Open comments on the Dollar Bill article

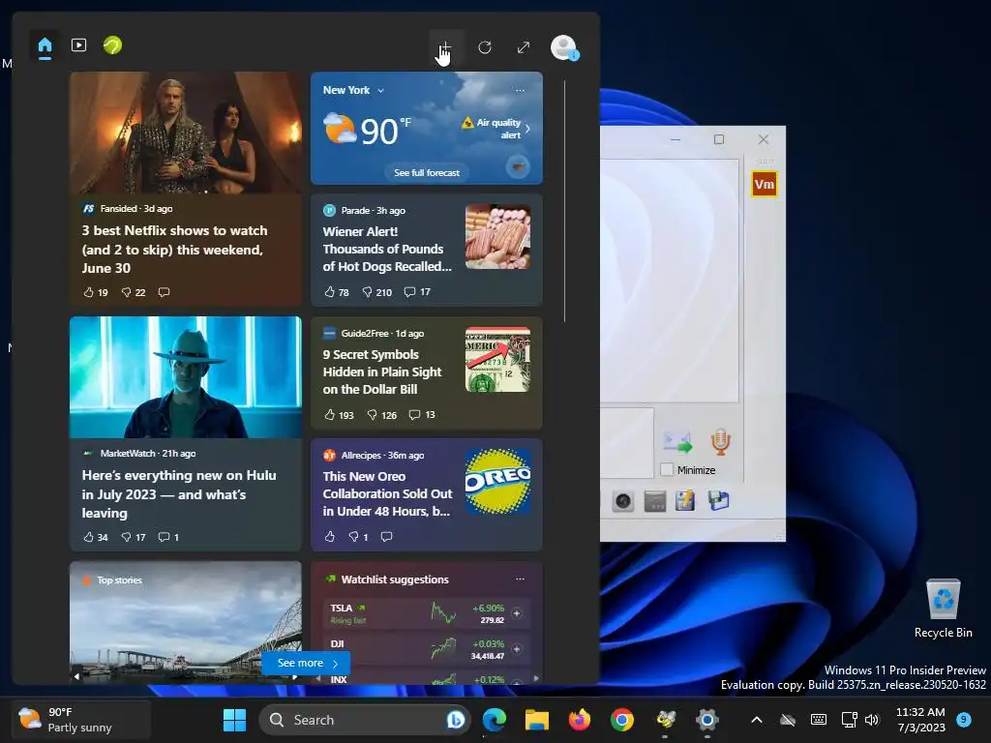[422, 415]
